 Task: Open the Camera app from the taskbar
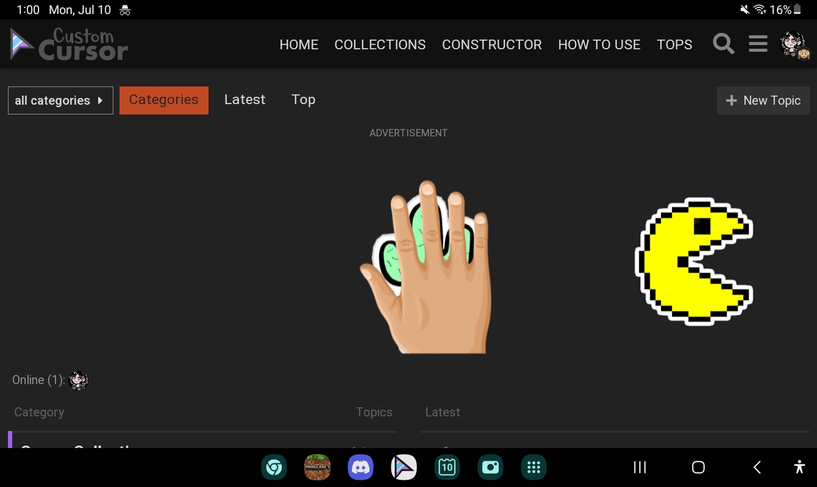[x=490, y=467]
